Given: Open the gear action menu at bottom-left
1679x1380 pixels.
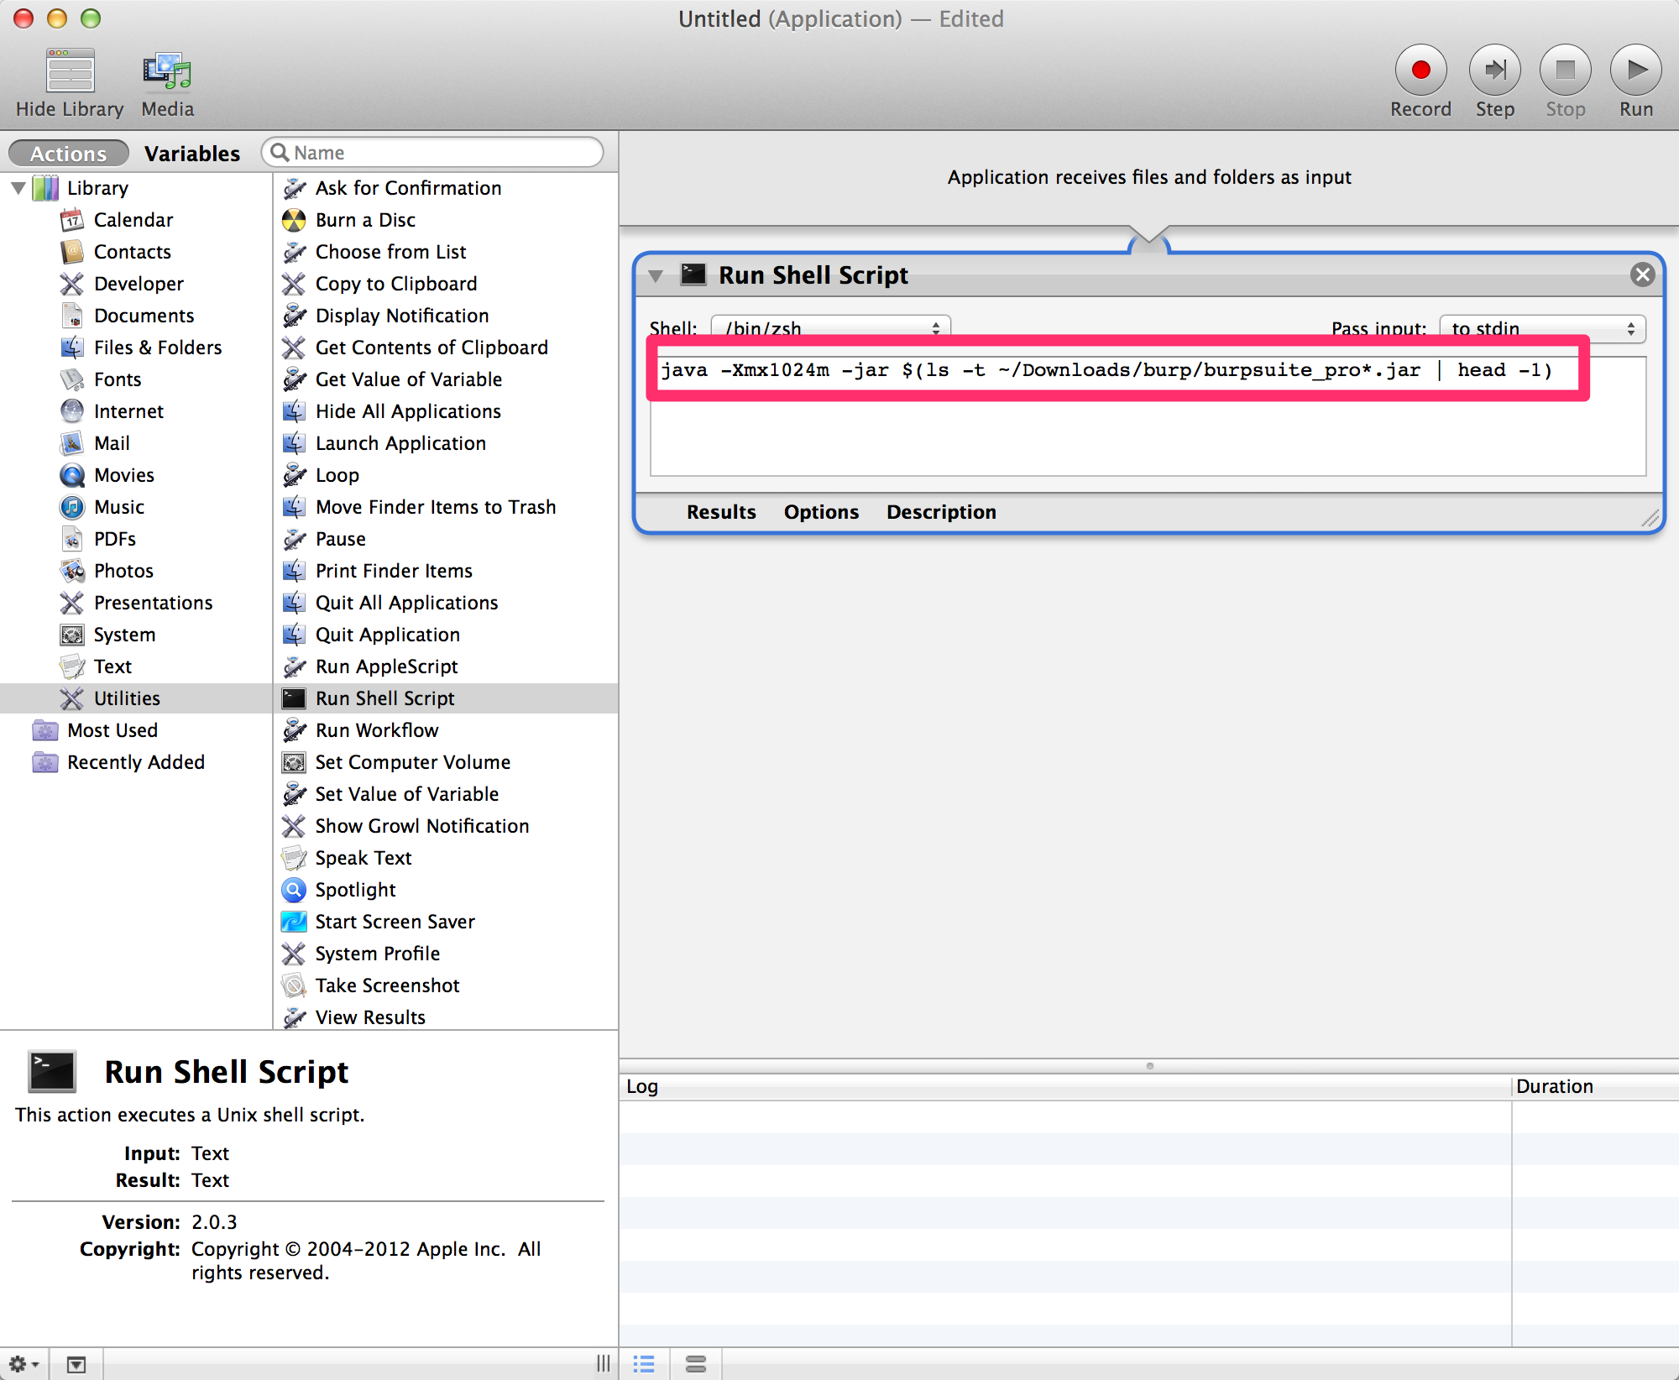Looking at the screenshot, I should coord(23,1364).
